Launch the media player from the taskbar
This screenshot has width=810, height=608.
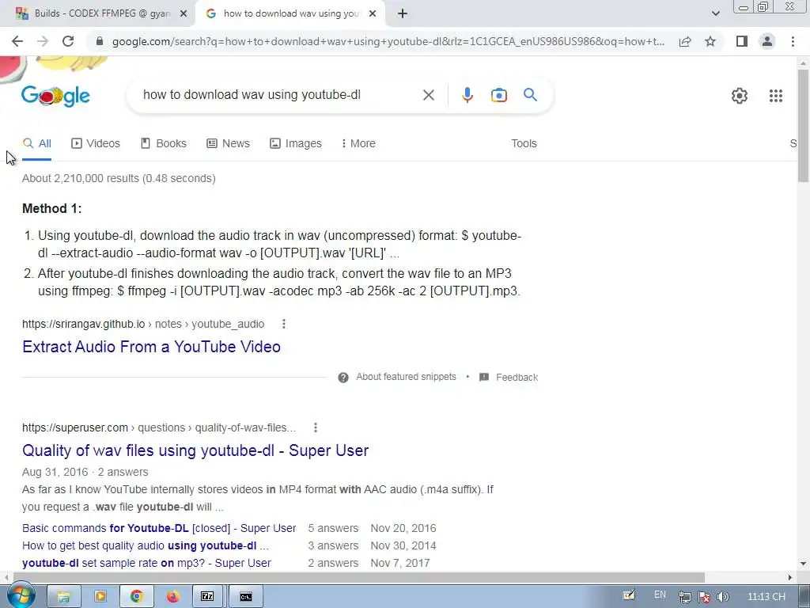pos(100,597)
